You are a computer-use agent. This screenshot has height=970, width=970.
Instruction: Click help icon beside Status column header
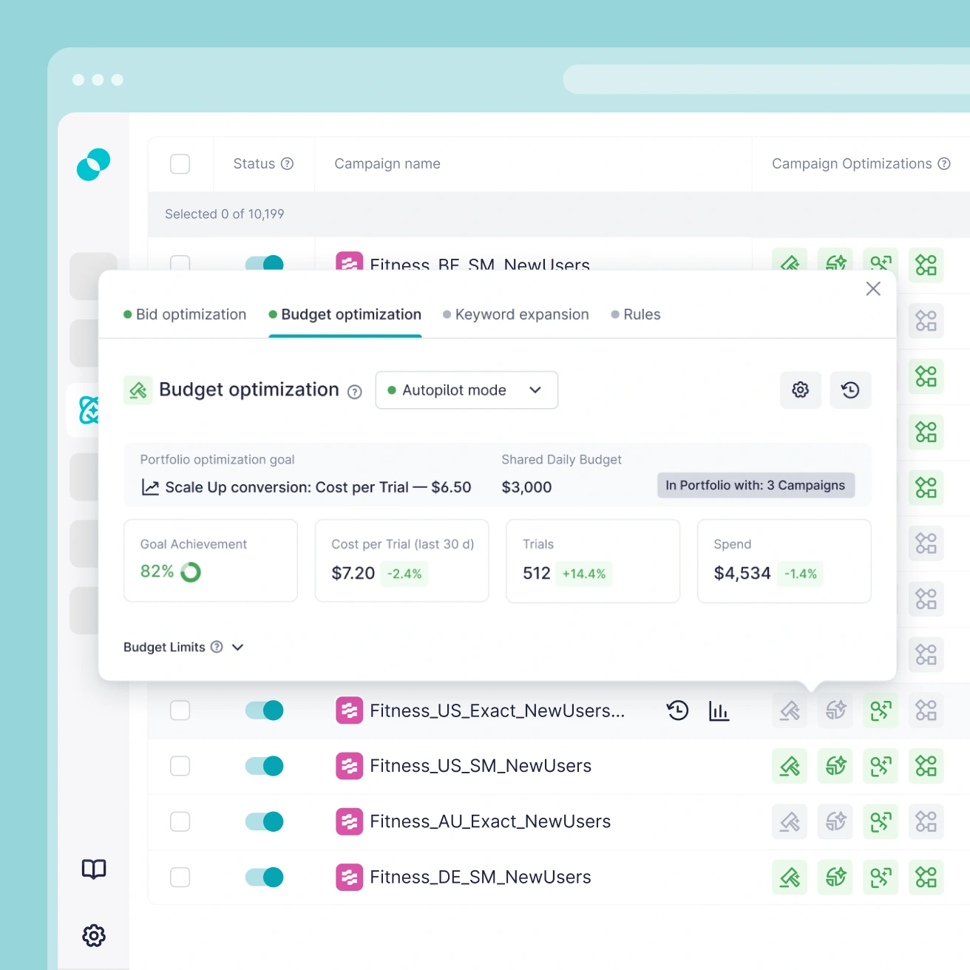click(288, 163)
